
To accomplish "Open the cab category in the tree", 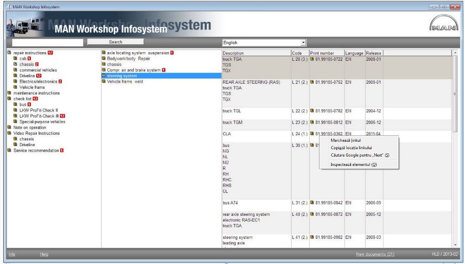I will point(23,59).
